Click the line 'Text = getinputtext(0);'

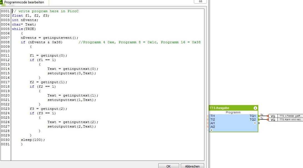pyautogui.click(x=73, y=69)
